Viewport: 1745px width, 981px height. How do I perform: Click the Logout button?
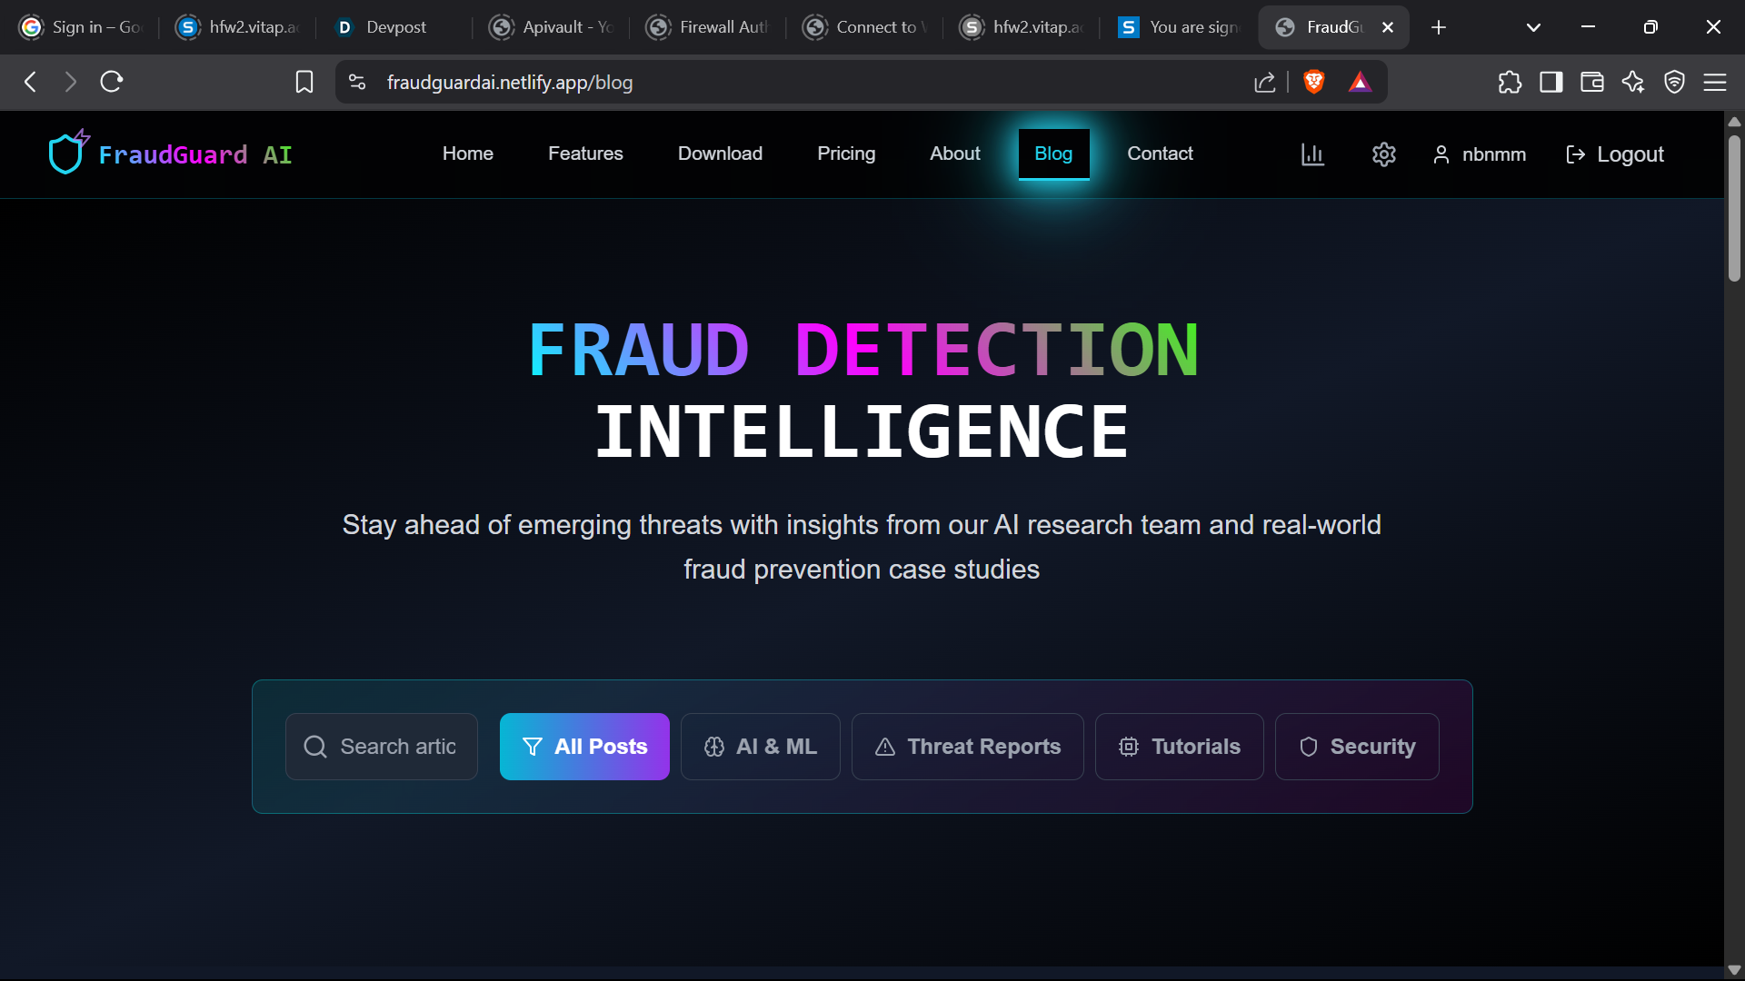point(1615,154)
